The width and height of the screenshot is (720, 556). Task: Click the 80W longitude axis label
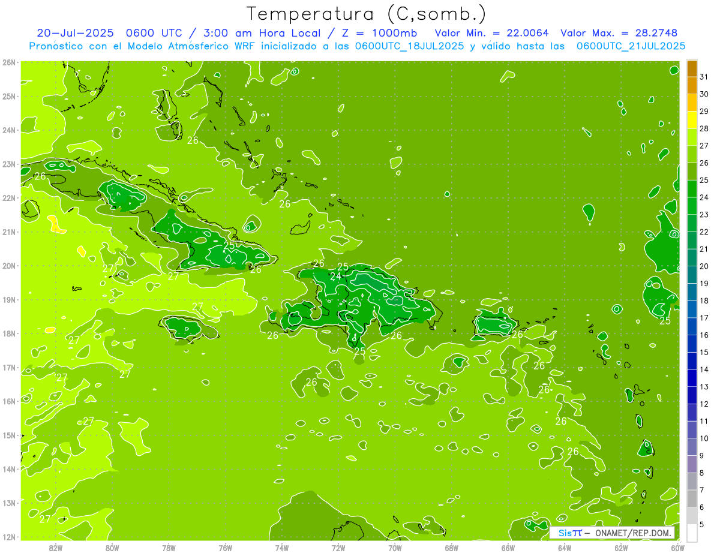coord(112,548)
